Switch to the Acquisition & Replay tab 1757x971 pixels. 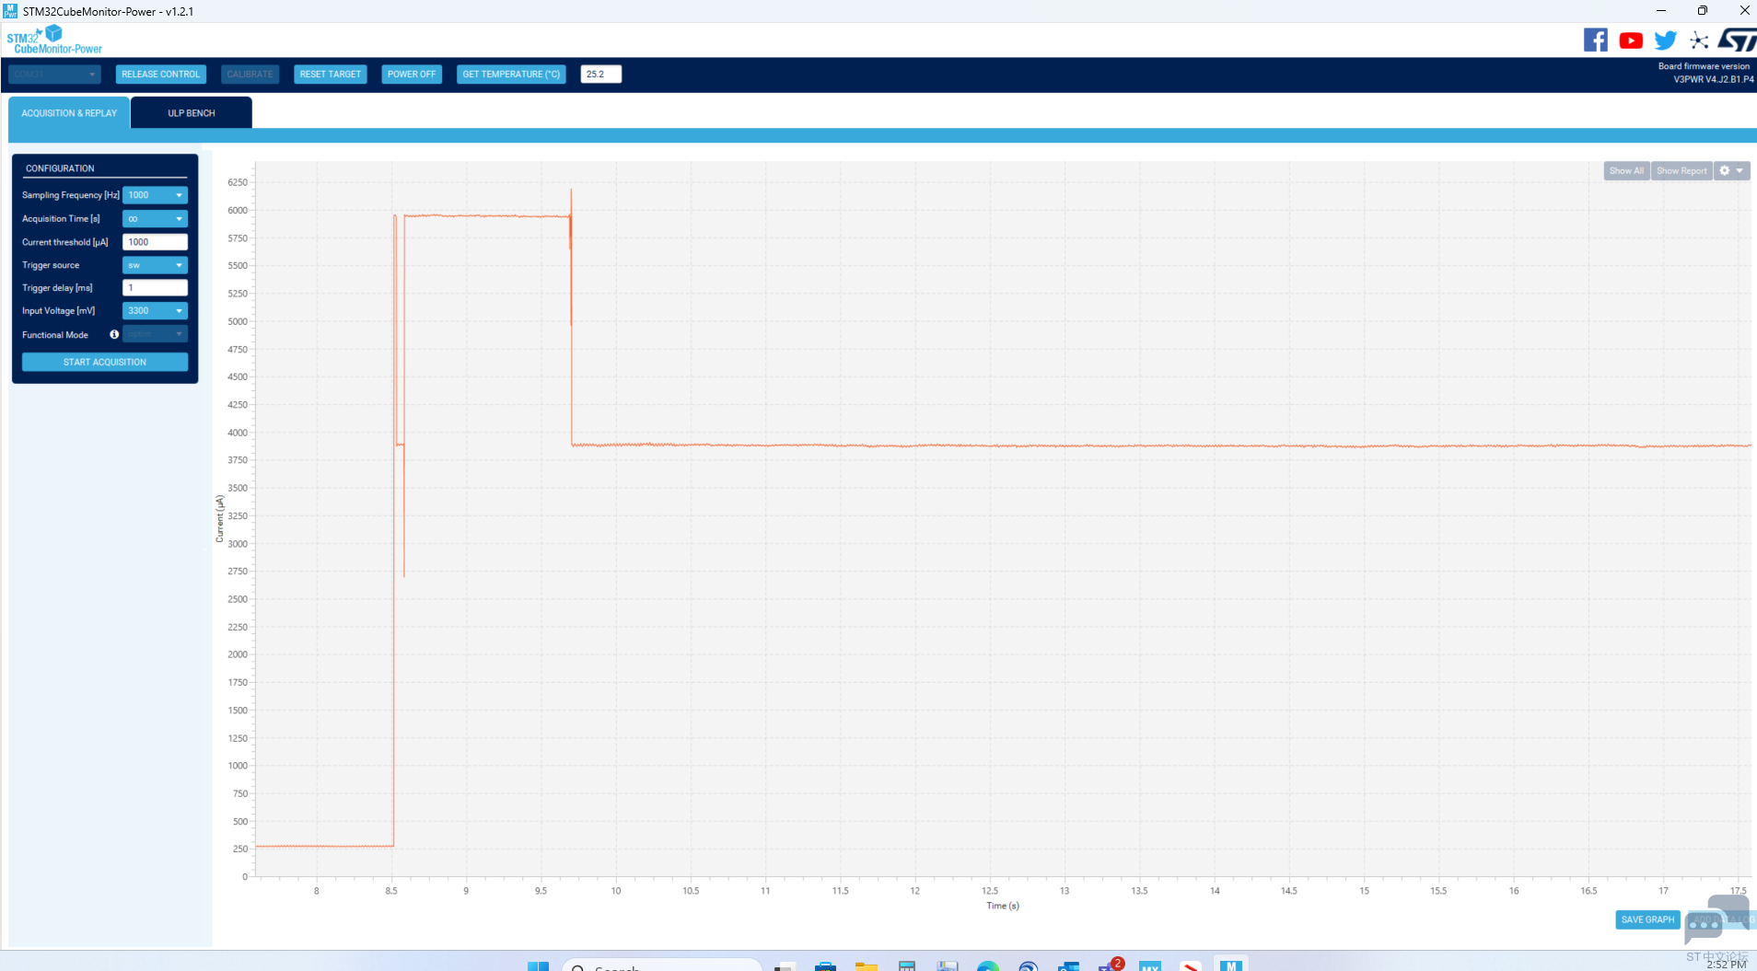click(x=69, y=113)
